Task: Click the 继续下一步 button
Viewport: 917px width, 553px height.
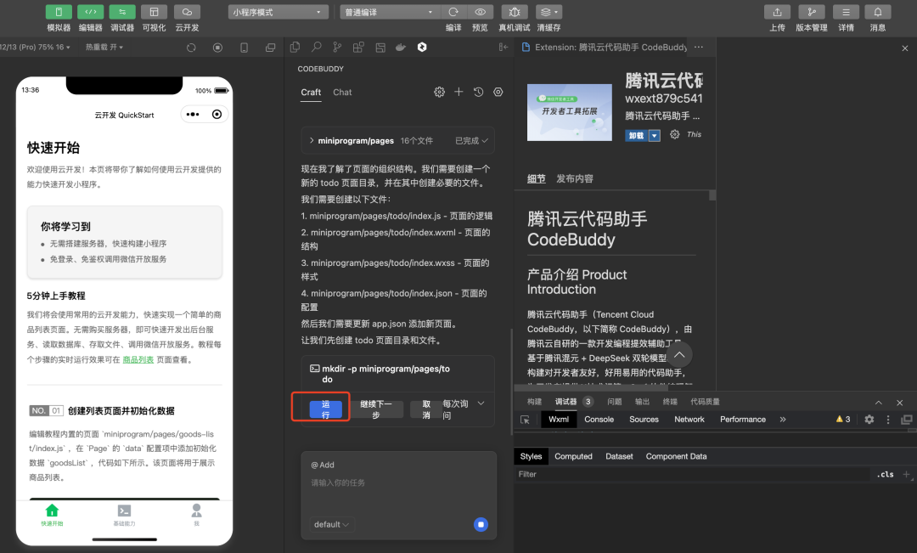Action: tap(375, 409)
